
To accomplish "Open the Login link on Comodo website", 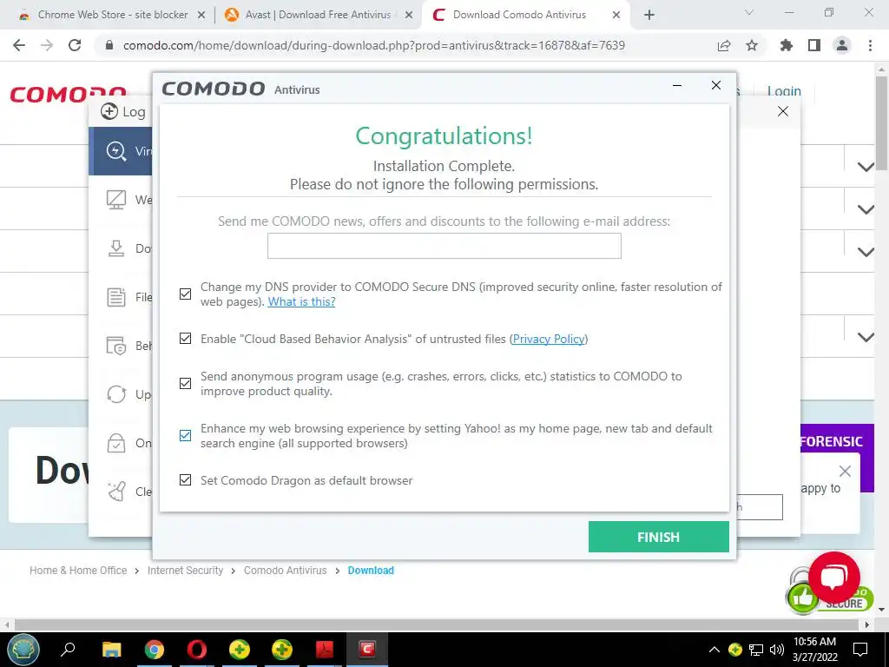I will [x=784, y=90].
